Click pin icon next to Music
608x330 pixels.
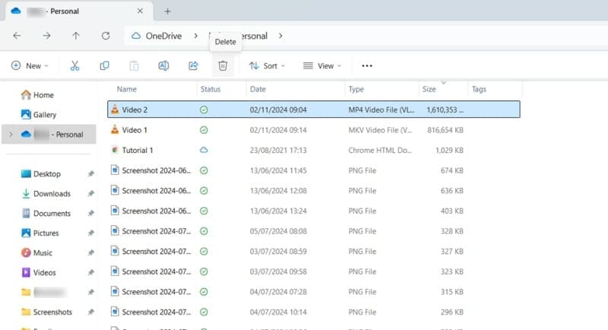pyautogui.click(x=90, y=253)
